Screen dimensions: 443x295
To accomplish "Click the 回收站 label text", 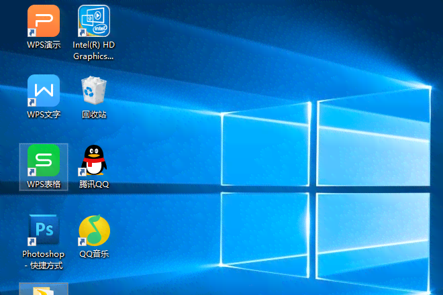I will click(94, 115).
